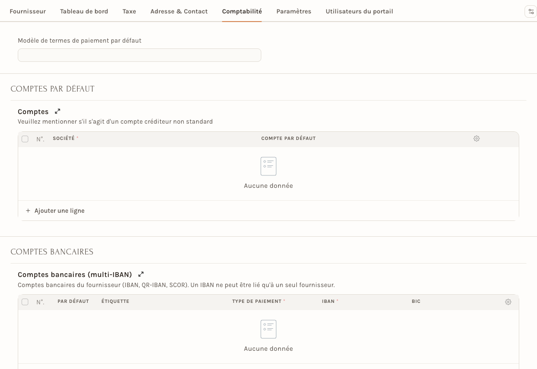Expand the Comptes table to full view
This screenshot has height=369, width=537.
pos(58,111)
